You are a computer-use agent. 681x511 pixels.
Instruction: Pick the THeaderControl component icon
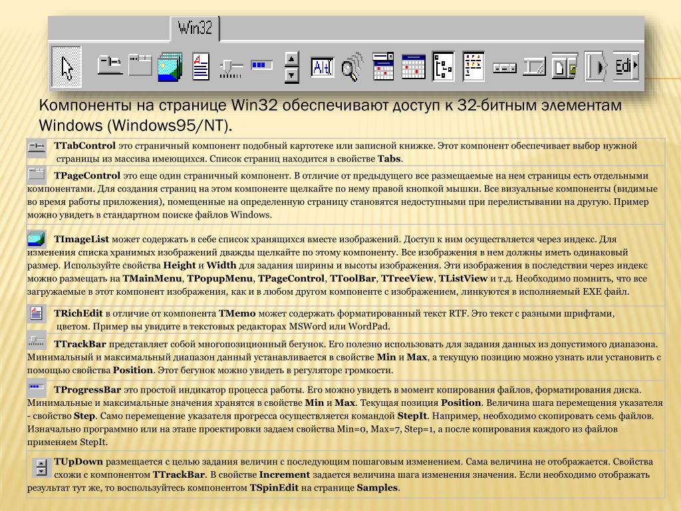504,68
